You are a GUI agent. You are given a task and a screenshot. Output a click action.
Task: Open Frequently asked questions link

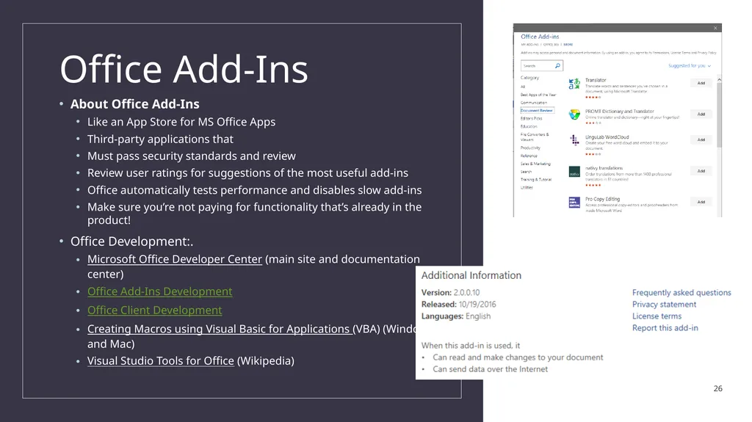click(x=681, y=293)
